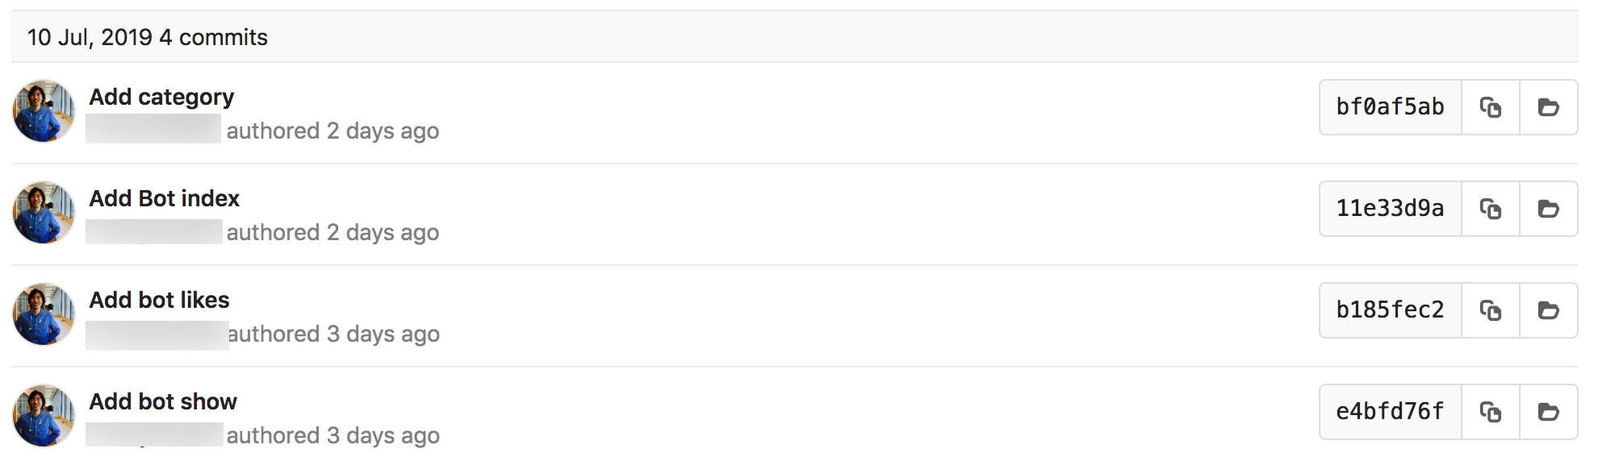The image size is (1598, 461).
Task: Click author avatar beside 'Add Bot index'
Action: tap(44, 213)
